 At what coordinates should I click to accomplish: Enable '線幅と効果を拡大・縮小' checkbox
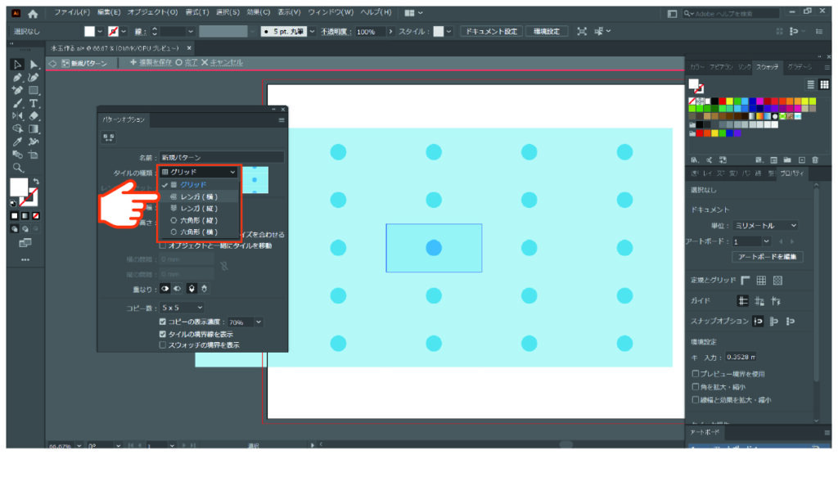696,399
